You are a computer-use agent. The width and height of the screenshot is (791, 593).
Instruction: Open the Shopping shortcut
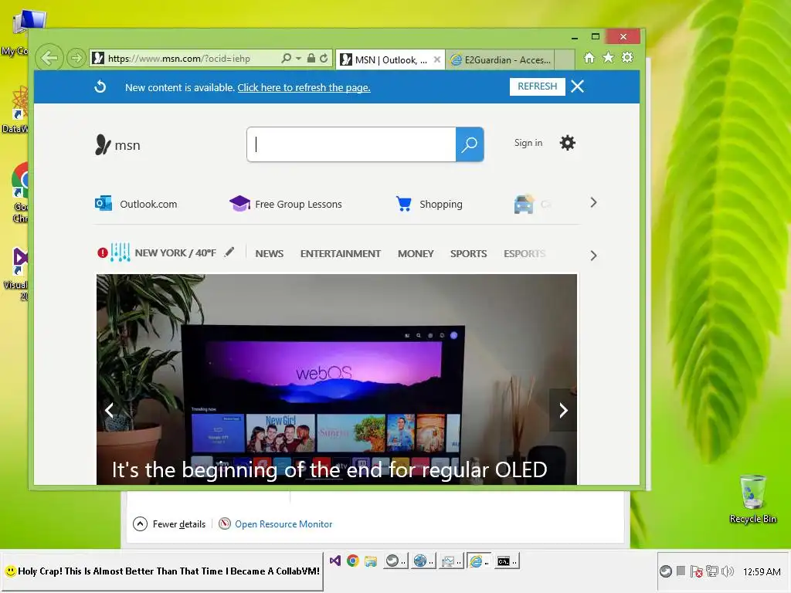click(x=429, y=204)
